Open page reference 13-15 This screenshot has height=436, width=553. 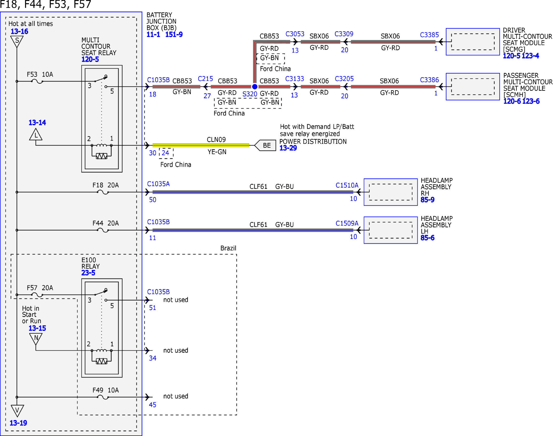(37, 328)
